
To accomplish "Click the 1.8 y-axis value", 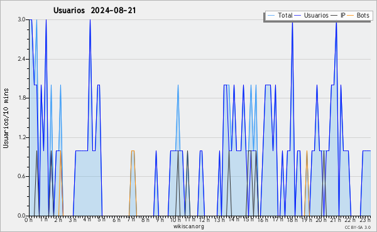I will tap(21, 98).
